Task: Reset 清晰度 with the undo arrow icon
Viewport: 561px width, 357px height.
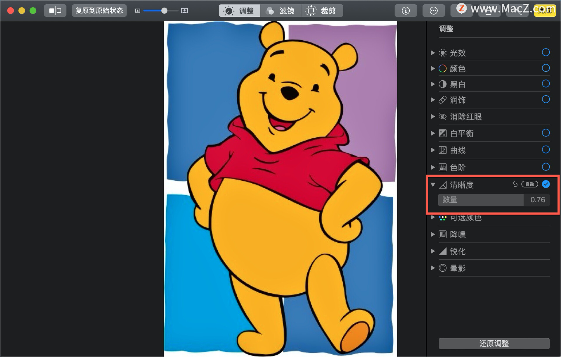Action: [515, 184]
